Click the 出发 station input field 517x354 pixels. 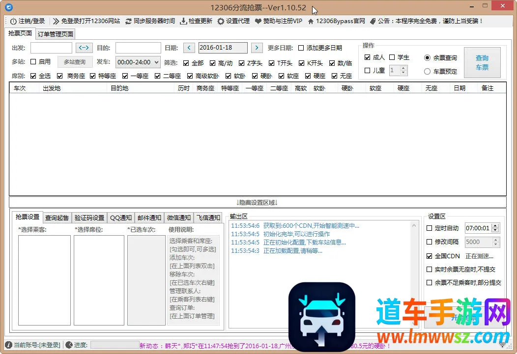point(51,48)
